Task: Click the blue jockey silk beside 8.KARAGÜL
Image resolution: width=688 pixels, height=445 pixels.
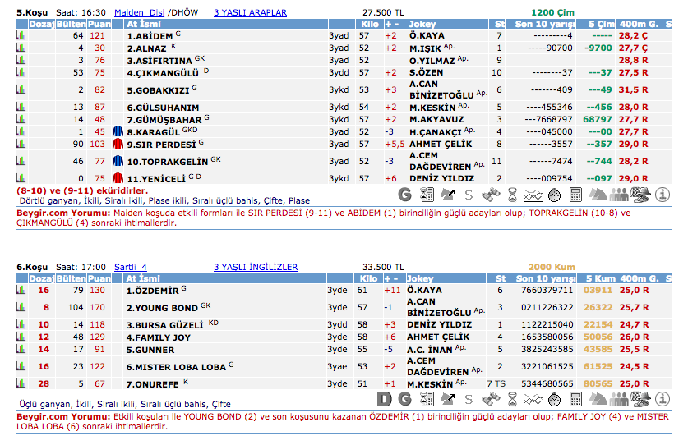Action: click(x=117, y=131)
